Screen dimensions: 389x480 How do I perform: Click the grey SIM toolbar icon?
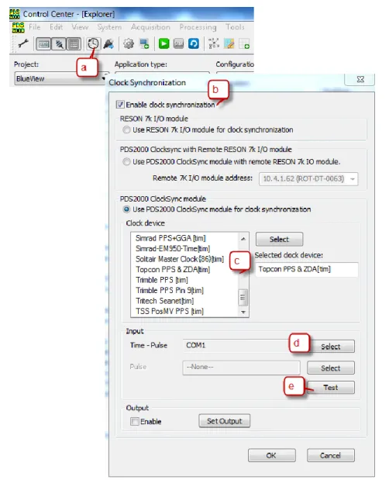(x=178, y=43)
